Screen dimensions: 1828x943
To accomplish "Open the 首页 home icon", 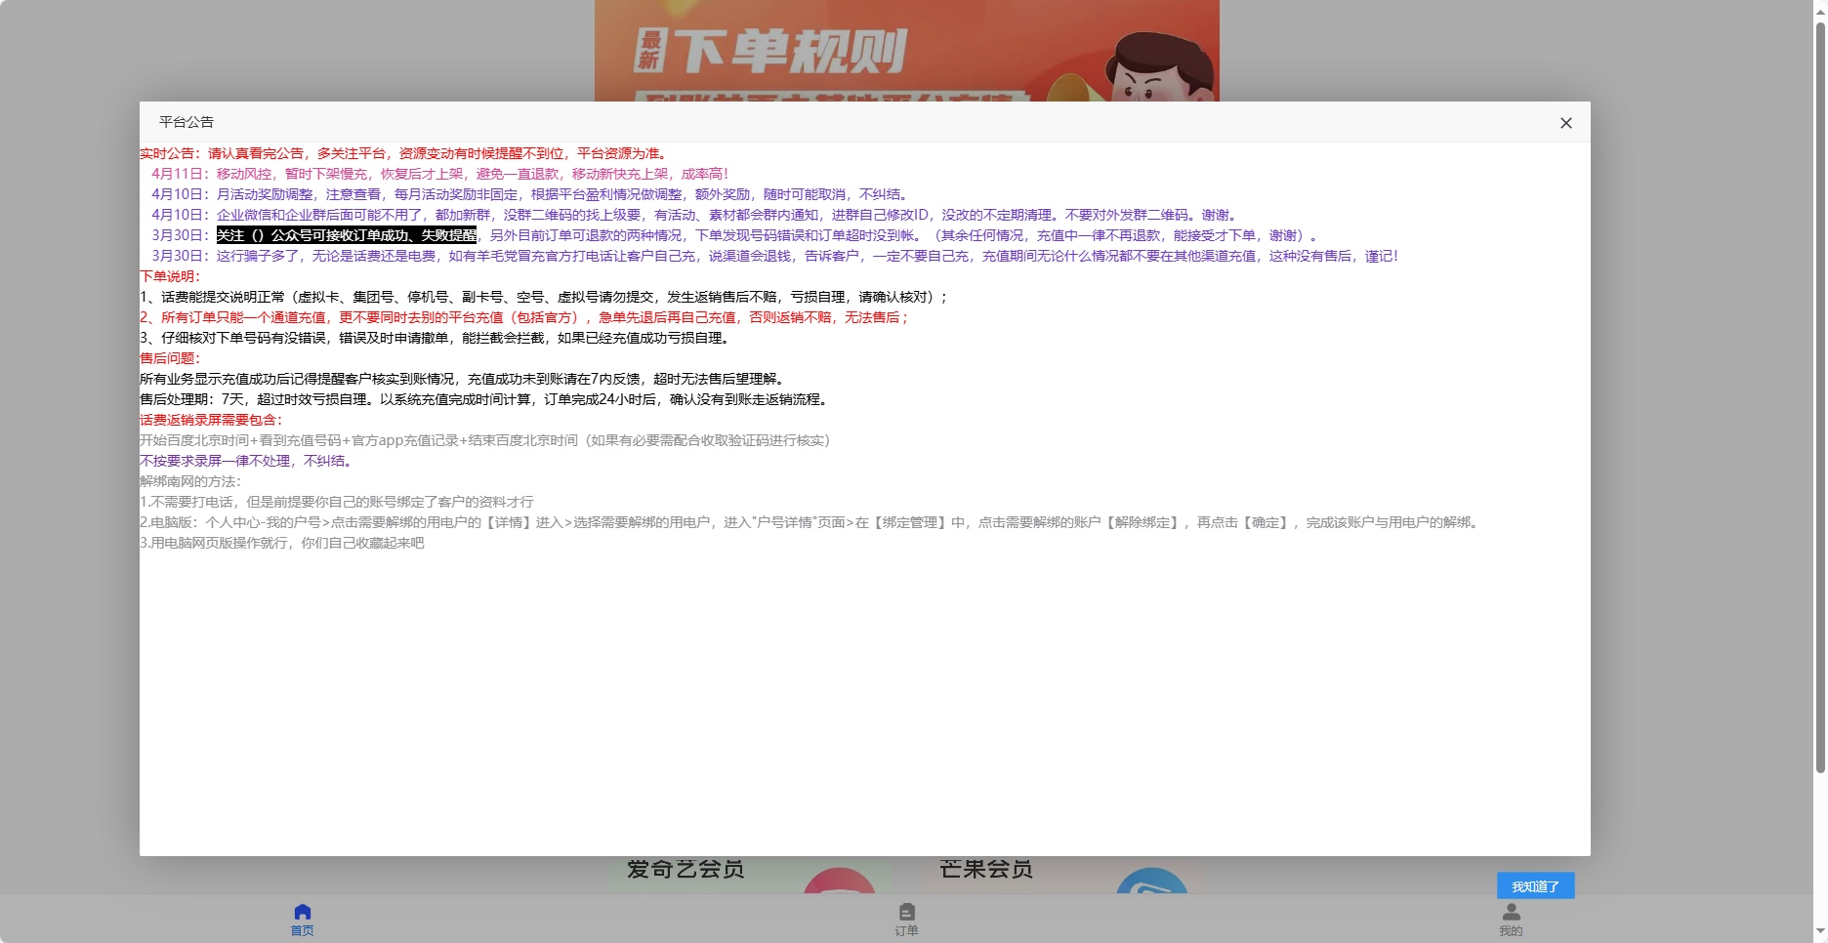I will [302, 912].
